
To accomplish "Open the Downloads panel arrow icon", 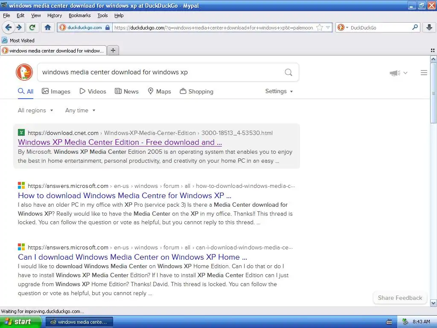I will pos(429,27).
